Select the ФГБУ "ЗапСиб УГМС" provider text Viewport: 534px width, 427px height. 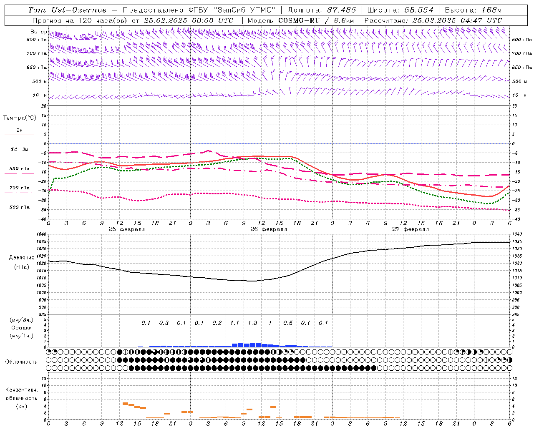233,10
